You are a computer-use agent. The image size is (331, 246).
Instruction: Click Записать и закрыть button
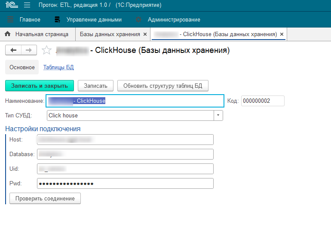[x=40, y=86]
